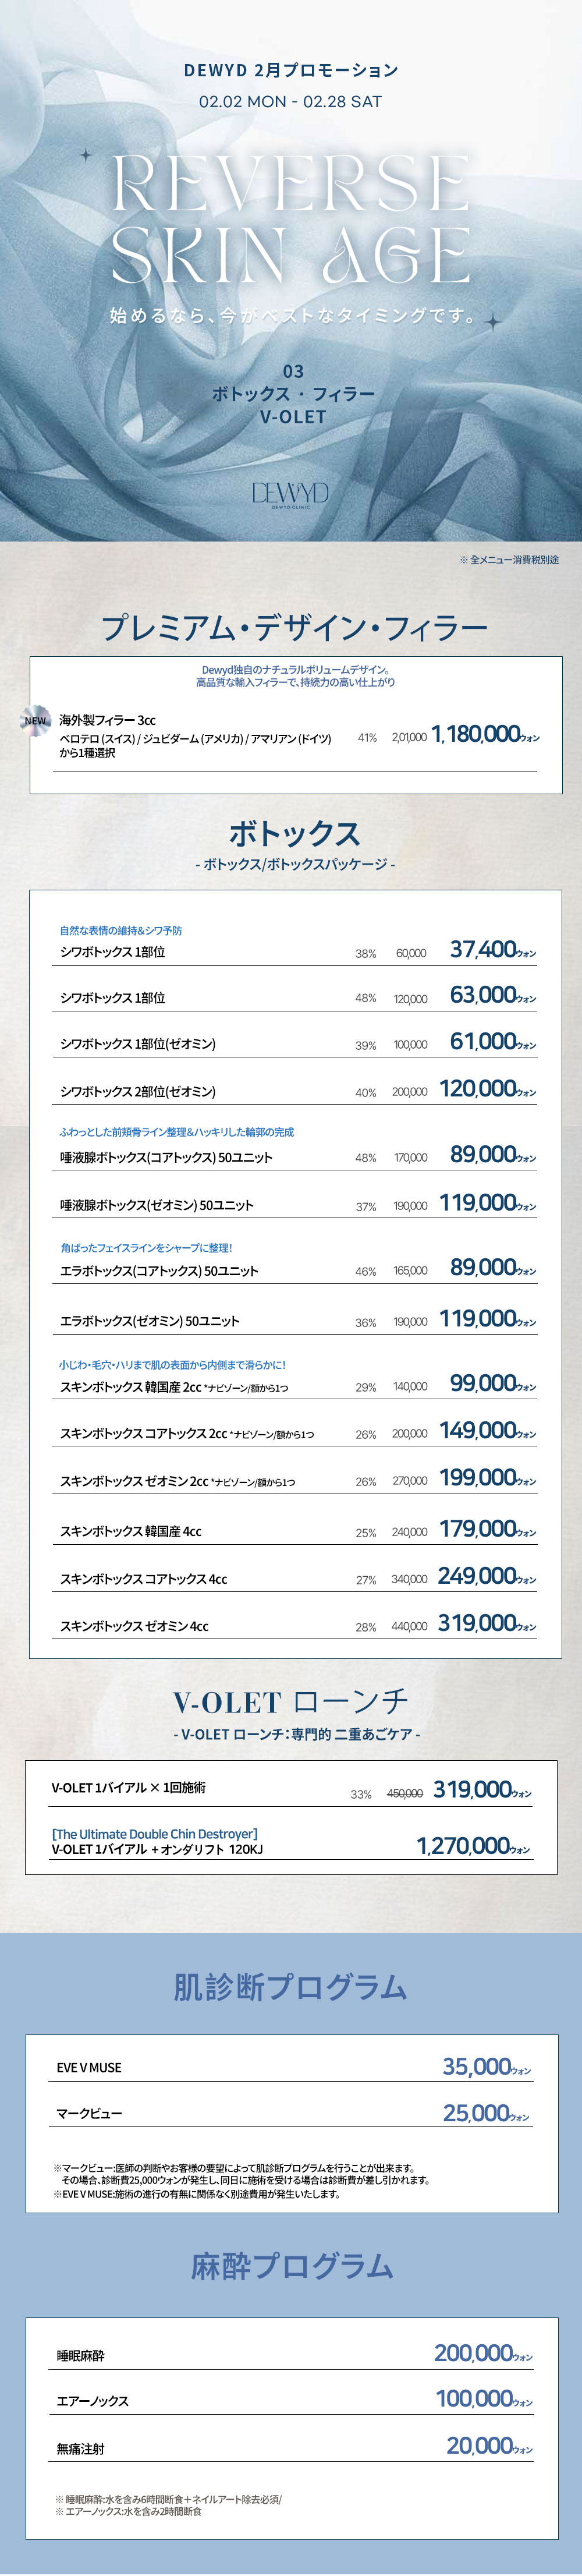This screenshot has width=582, height=2576.
Task: Click the 37,400 won price
Action: (x=484, y=949)
